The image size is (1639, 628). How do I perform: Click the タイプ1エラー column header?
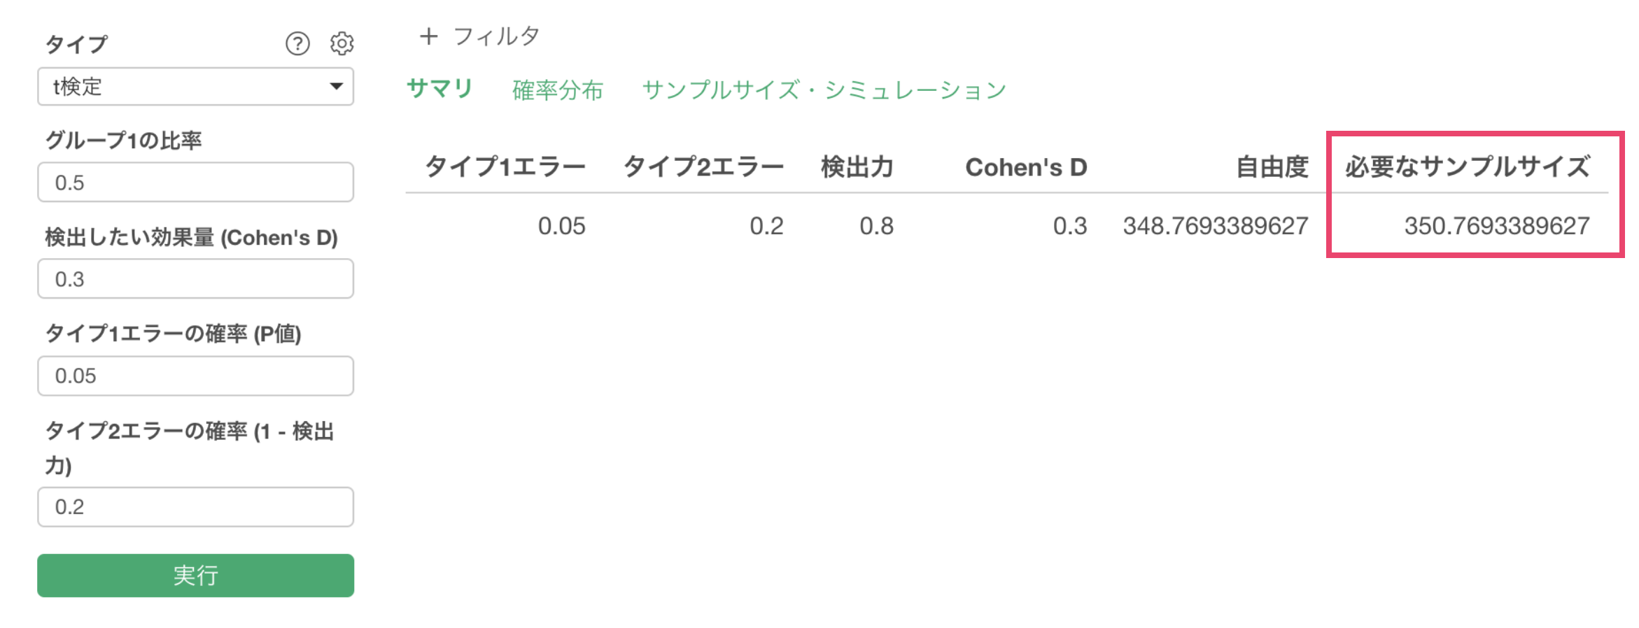point(505,167)
